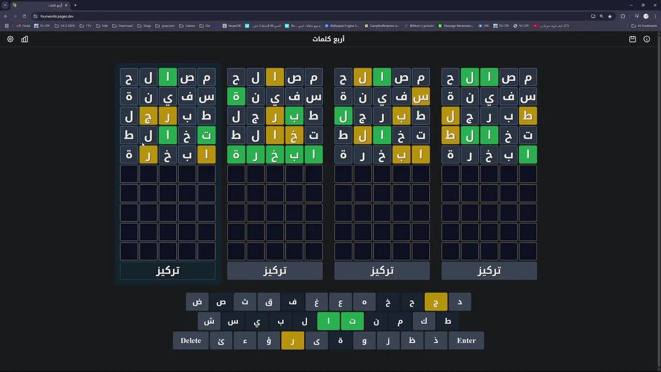Open the statistics bar chart icon
661x372 pixels.
(x=24, y=39)
